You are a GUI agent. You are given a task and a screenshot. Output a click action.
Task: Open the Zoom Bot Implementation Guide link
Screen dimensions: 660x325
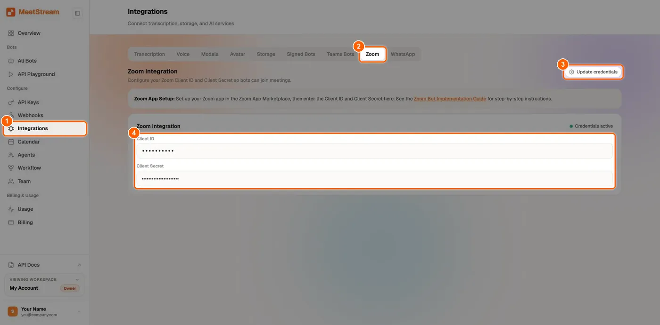click(x=450, y=99)
